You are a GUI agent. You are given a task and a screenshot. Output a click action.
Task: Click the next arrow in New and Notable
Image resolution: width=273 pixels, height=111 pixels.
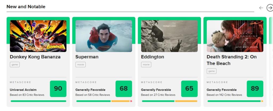tap(270, 8)
